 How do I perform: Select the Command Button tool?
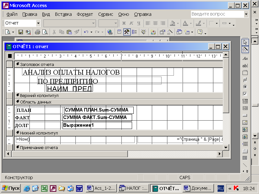coord(245,115)
